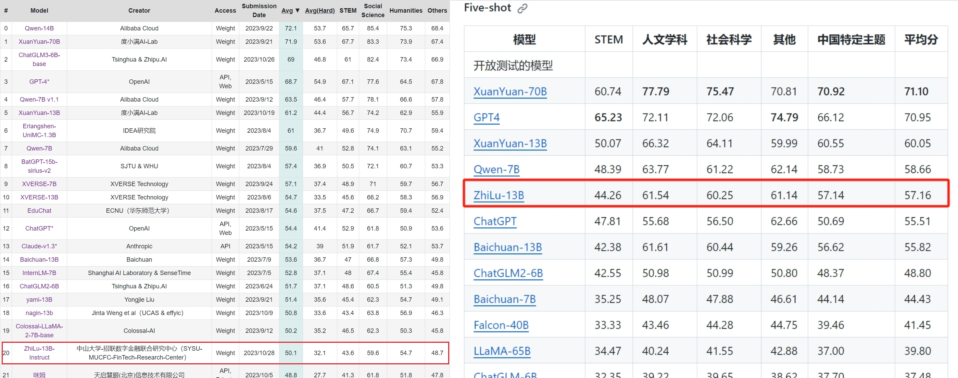Open EduChat model link
Image resolution: width=958 pixels, height=378 pixels.
(x=39, y=211)
